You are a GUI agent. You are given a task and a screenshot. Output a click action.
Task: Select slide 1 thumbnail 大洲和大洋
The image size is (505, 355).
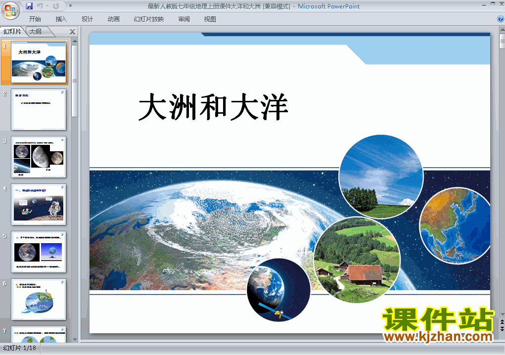click(x=39, y=62)
